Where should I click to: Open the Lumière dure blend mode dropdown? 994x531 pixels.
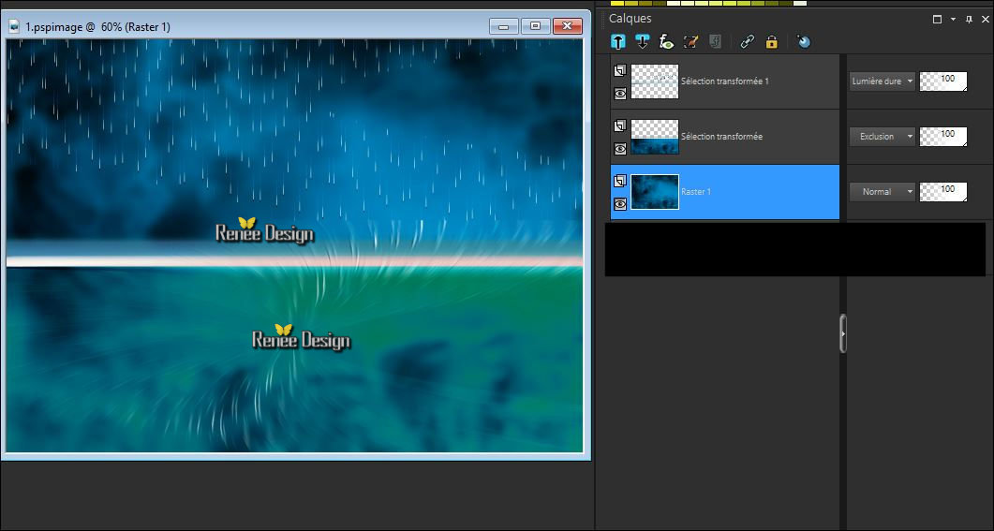click(x=883, y=81)
